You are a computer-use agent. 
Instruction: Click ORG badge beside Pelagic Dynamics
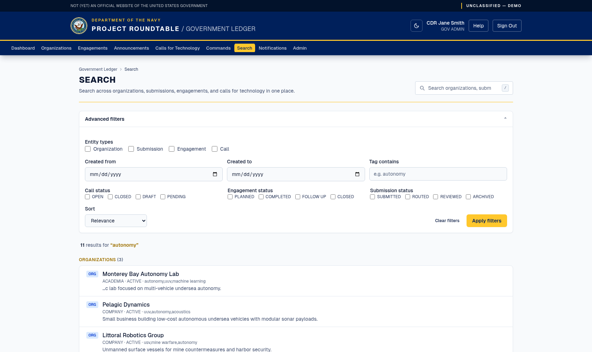point(92,304)
